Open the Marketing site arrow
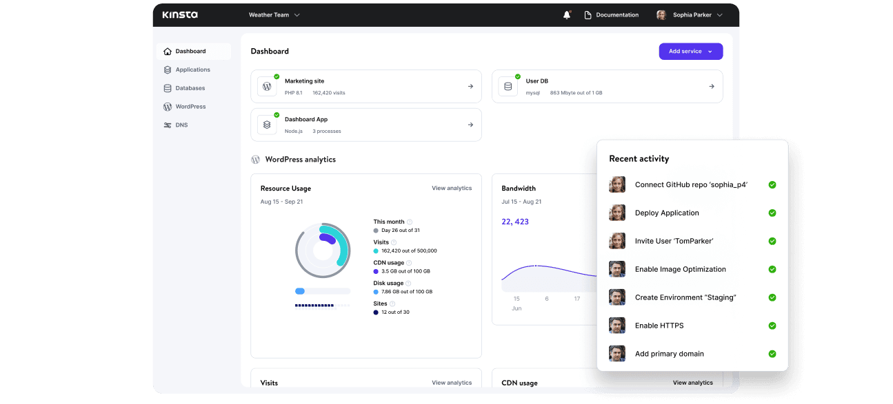The height and width of the screenshot is (404, 893). click(470, 87)
